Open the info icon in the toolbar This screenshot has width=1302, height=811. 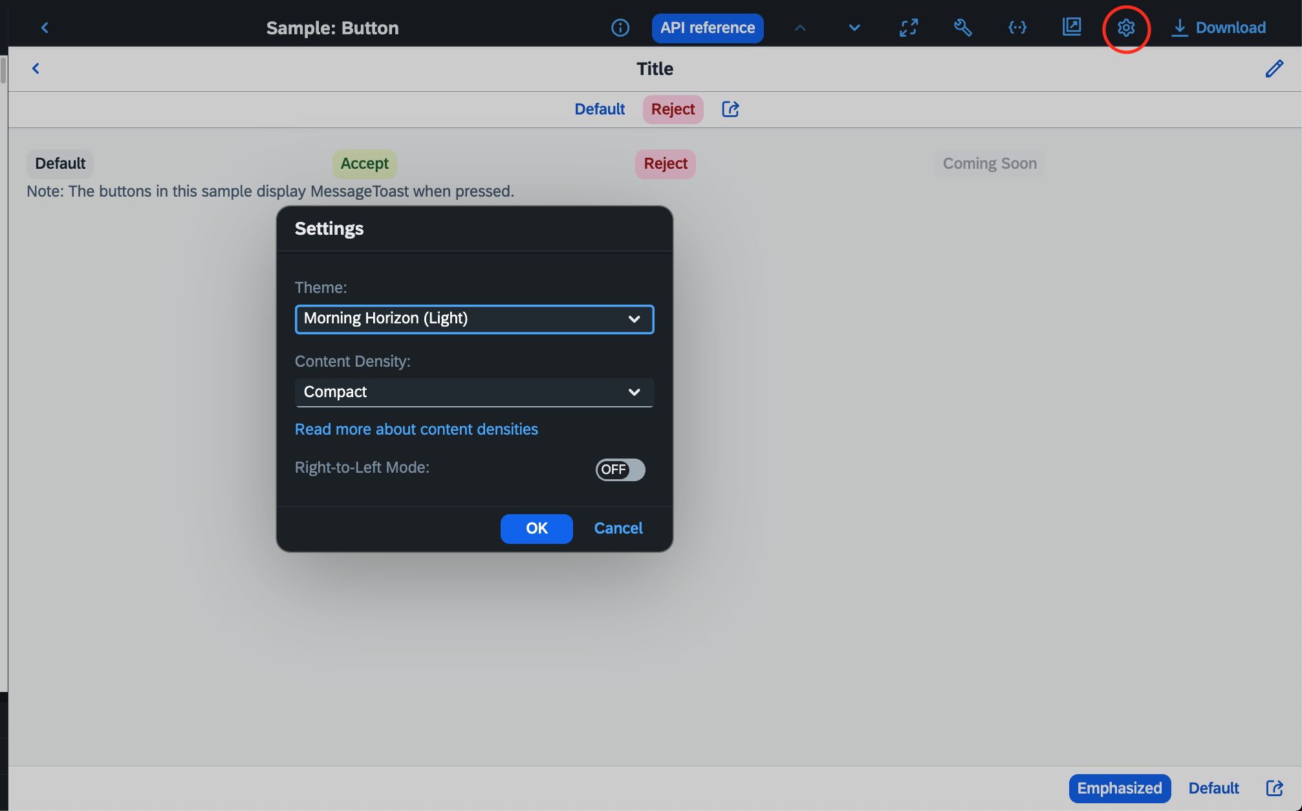point(620,28)
